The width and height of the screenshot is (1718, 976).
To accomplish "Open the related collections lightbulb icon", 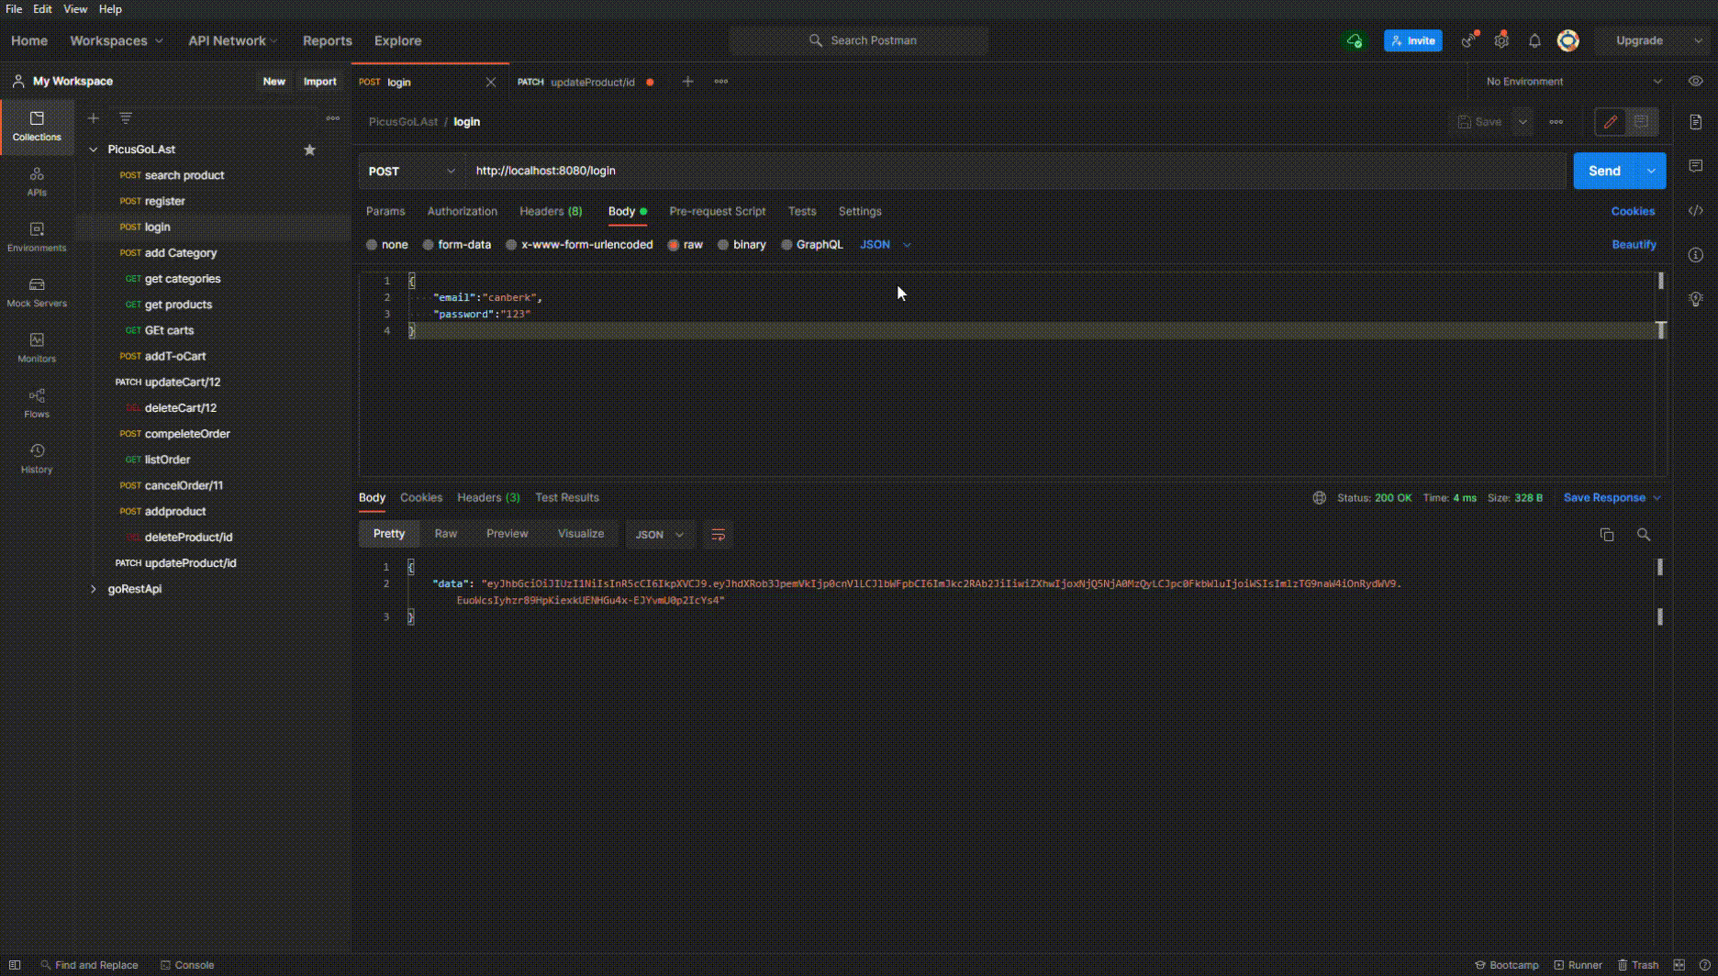I will [x=1695, y=299].
